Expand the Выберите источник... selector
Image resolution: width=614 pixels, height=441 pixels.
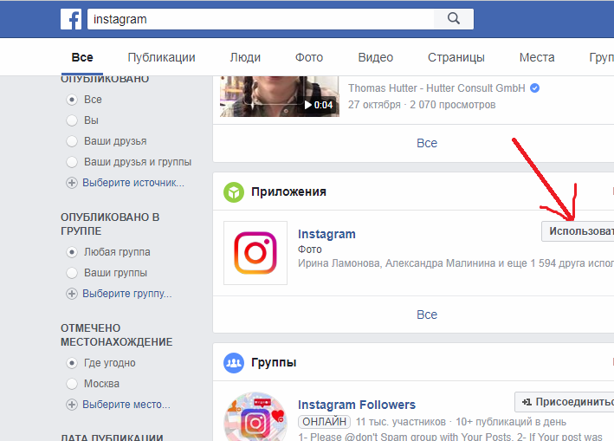133,183
